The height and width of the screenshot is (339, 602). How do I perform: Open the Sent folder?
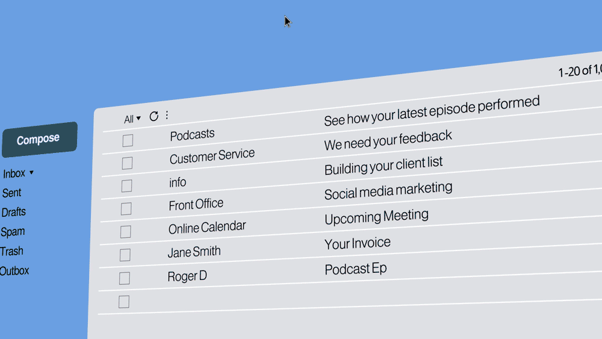pyautogui.click(x=11, y=193)
